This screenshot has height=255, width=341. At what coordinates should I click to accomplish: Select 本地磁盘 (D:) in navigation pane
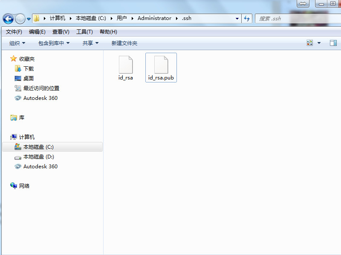[38, 156]
